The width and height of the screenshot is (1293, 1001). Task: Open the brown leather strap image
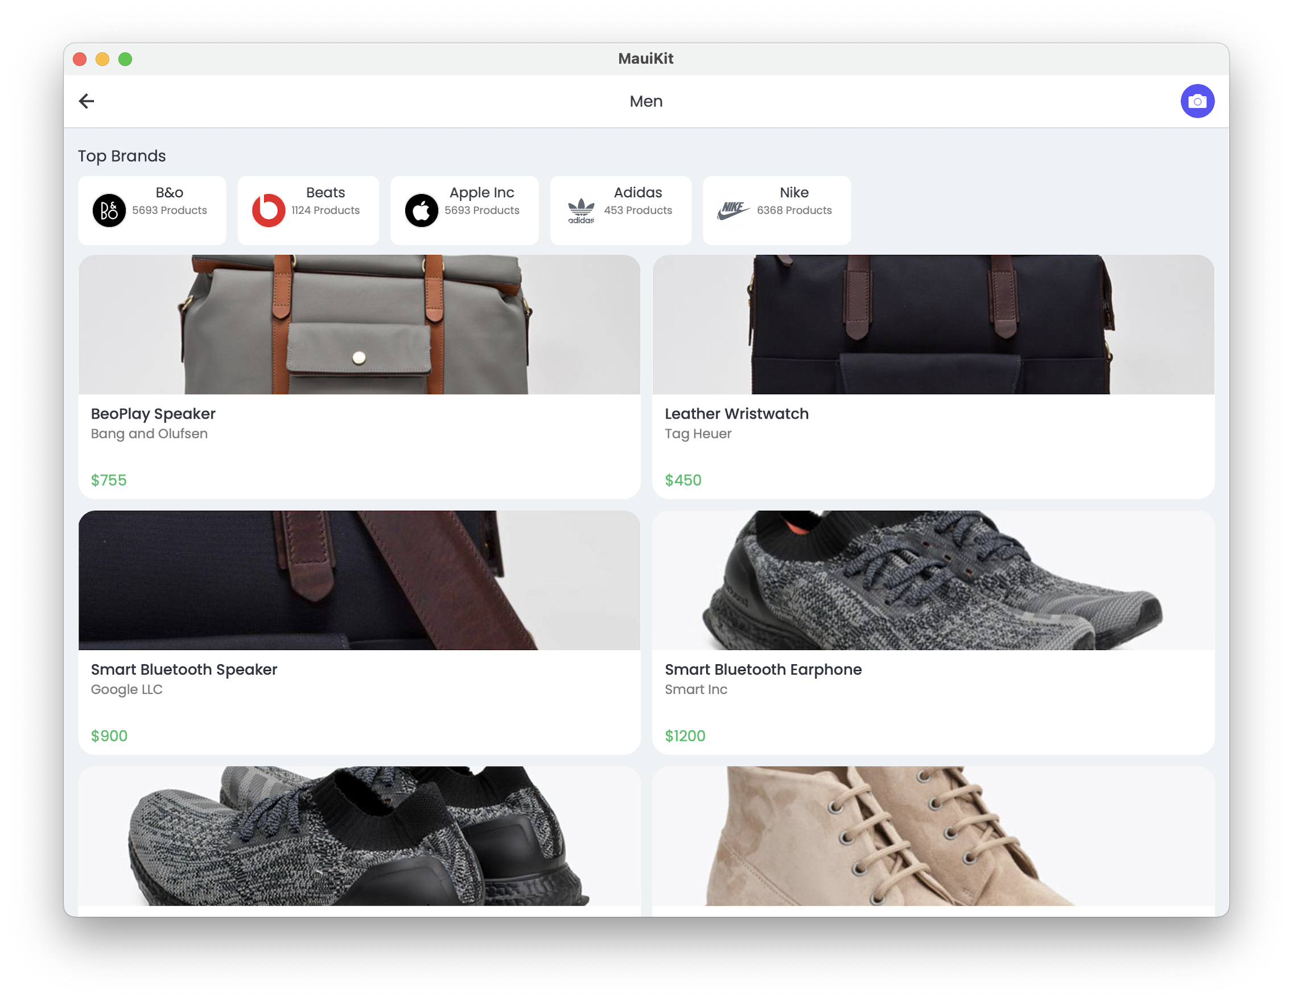pyautogui.click(x=359, y=580)
